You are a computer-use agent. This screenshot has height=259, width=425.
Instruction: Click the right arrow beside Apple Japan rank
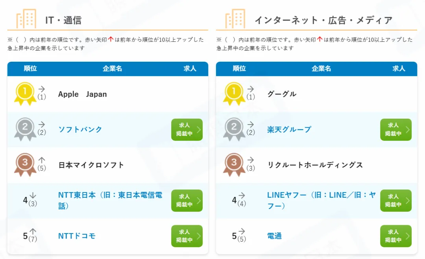pyautogui.click(x=41, y=89)
